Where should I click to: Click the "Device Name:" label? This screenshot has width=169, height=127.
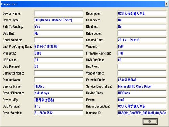pyautogui.click(x=12, y=14)
